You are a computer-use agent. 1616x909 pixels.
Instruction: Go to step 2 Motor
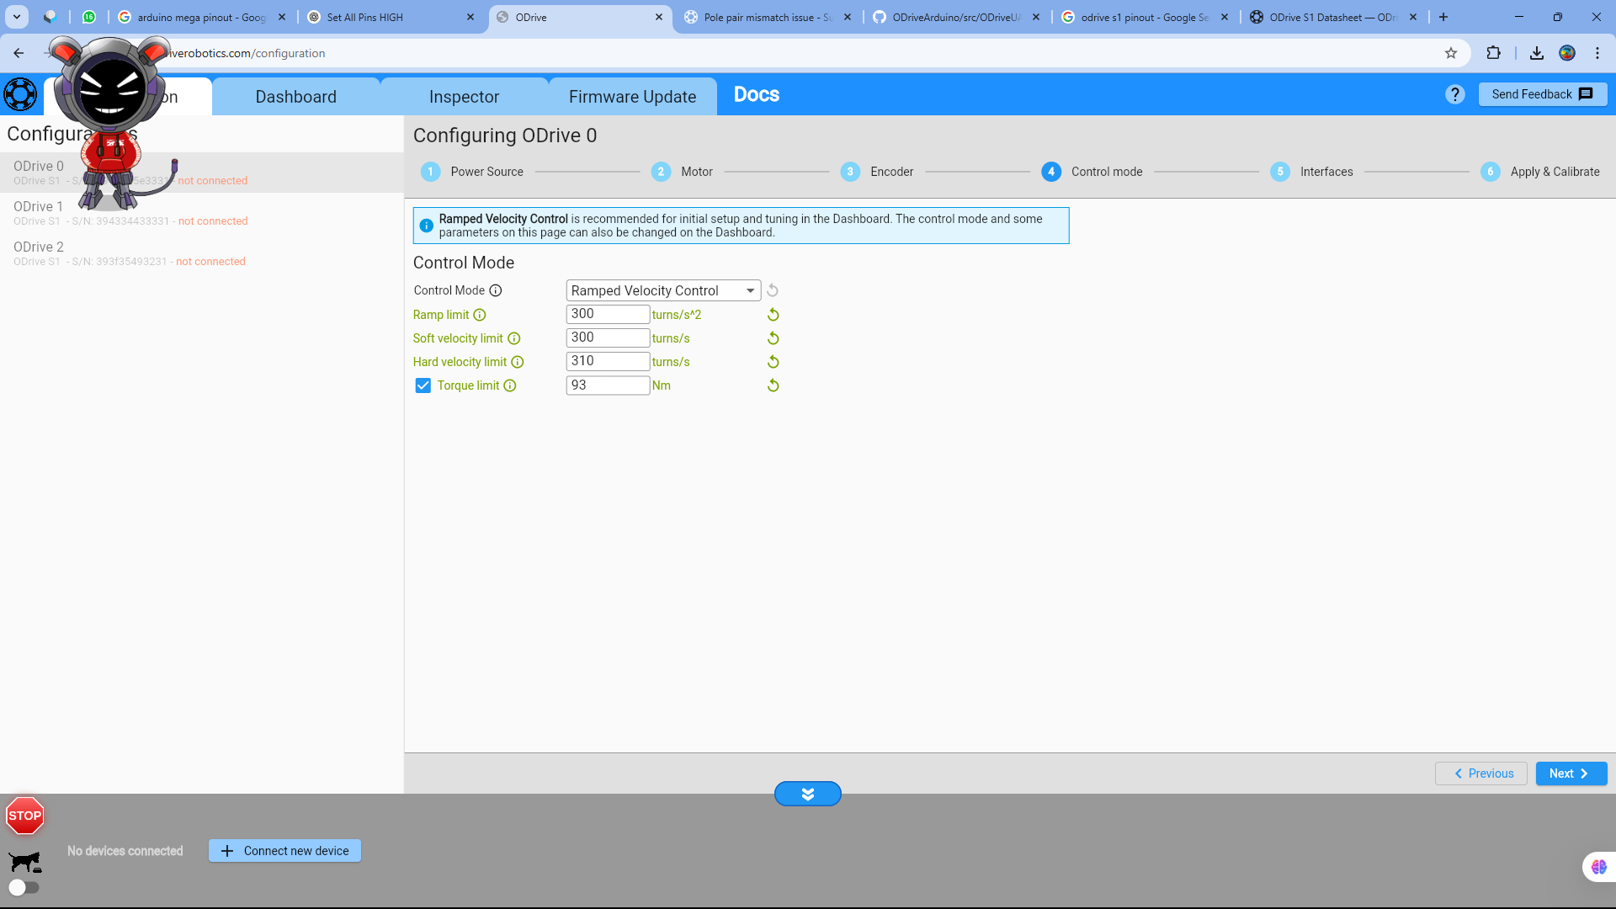[682, 172]
